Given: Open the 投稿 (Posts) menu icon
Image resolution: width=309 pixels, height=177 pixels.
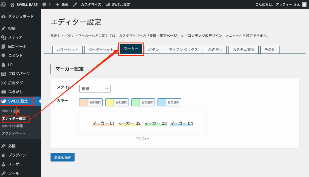Looking at the screenshot, I should (x=3, y=28).
